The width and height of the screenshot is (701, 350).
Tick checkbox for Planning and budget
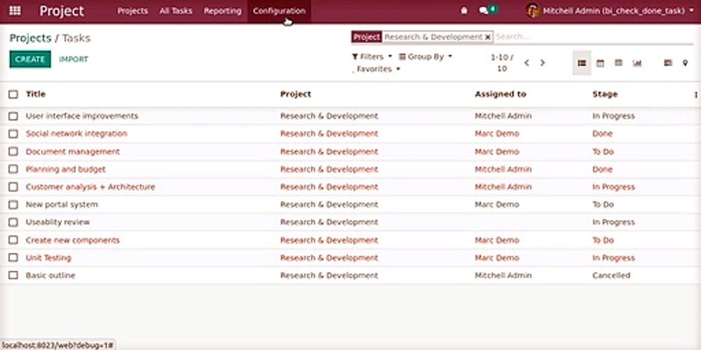click(x=13, y=169)
